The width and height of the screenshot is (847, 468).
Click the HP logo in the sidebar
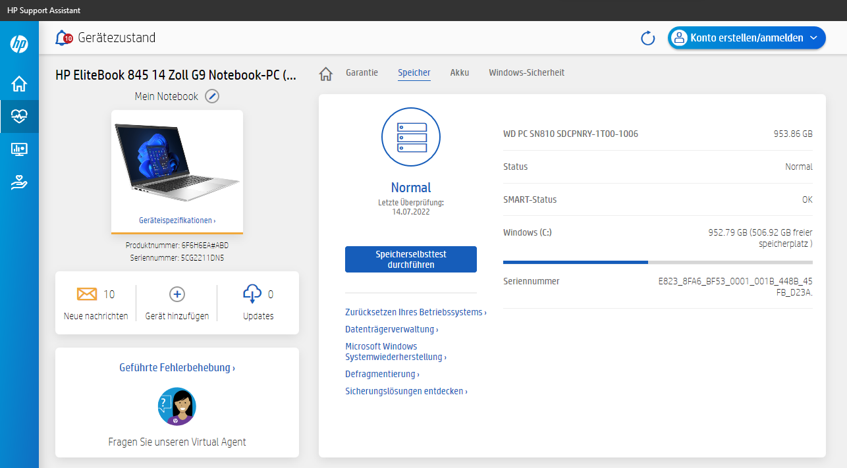coord(19,44)
